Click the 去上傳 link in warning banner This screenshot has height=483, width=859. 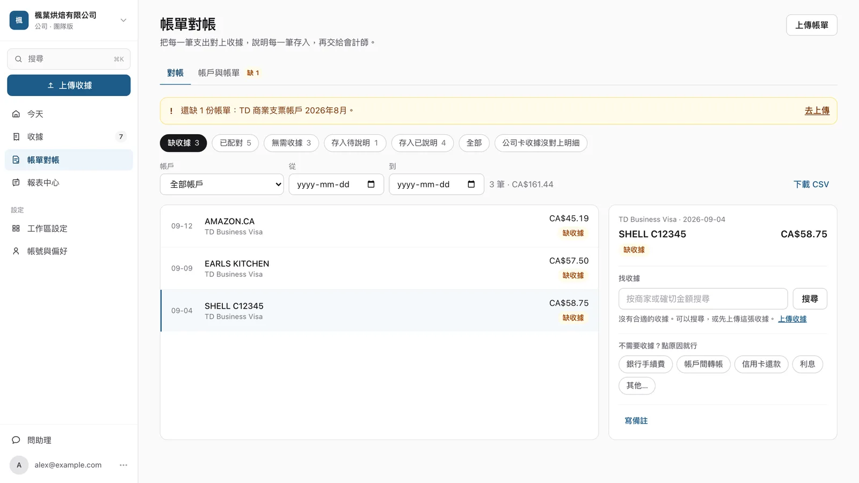[x=817, y=111]
